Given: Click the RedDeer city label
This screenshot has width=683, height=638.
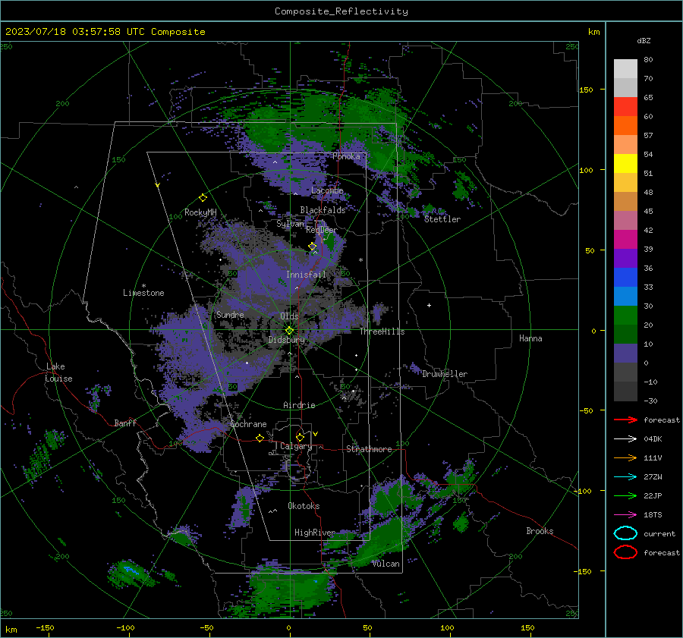Looking at the screenshot, I should [322, 230].
